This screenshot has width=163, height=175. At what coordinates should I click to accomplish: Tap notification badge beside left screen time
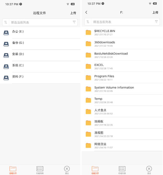(x=21, y=4)
